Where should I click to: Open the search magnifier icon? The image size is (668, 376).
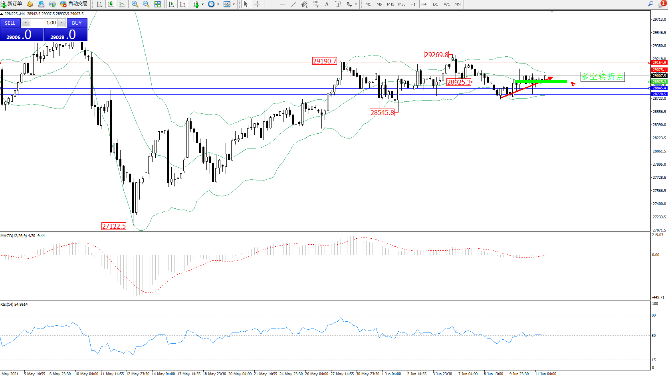(x=650, y=4)
